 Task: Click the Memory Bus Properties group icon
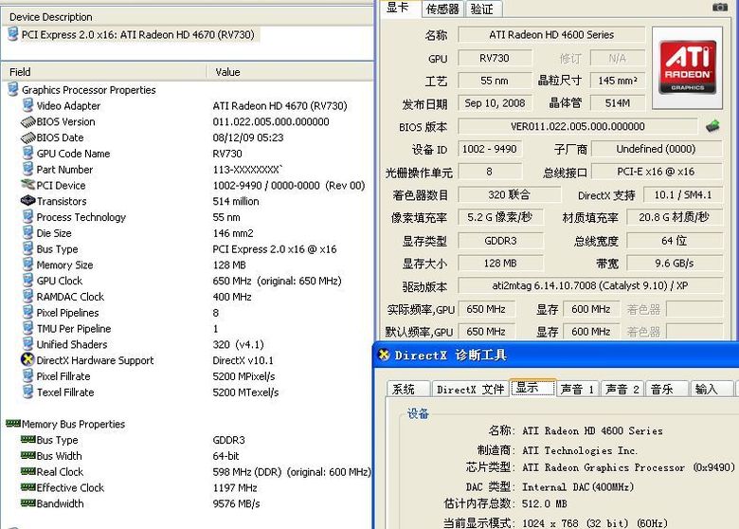tap(13, 424)
